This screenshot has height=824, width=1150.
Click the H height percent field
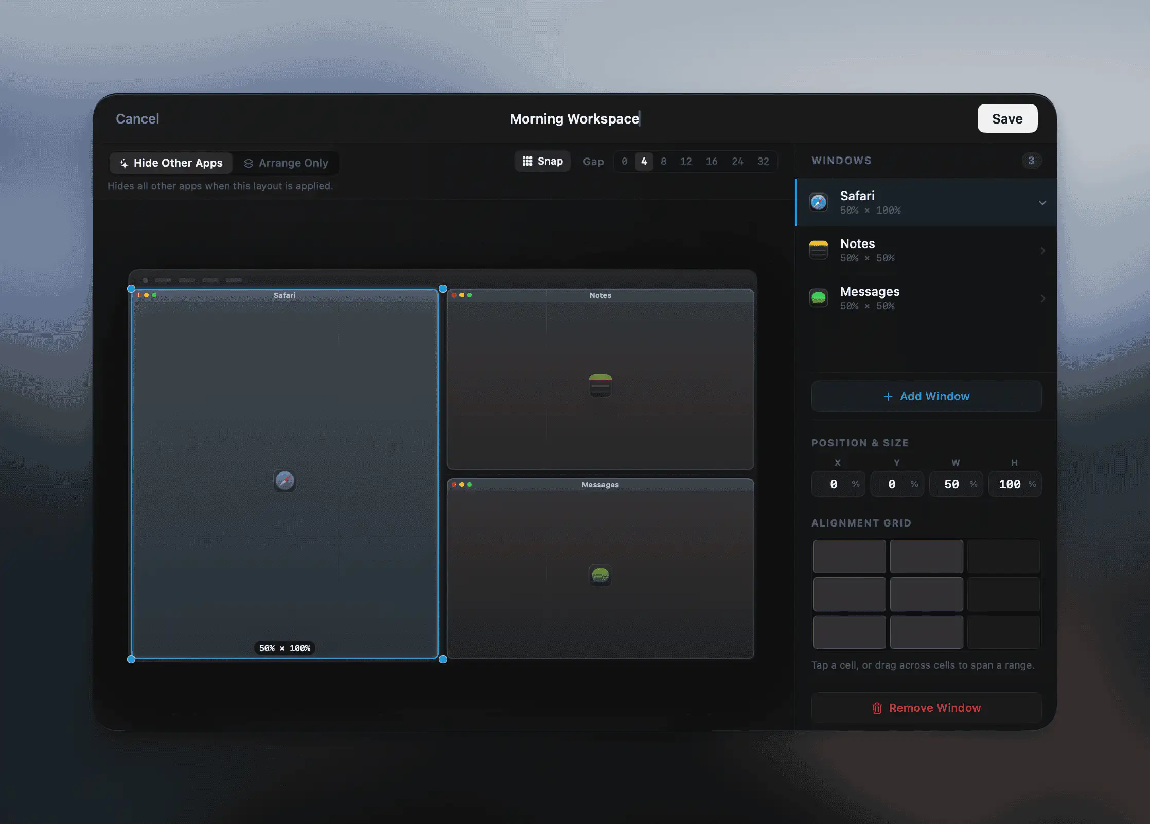pos(1015,484)
